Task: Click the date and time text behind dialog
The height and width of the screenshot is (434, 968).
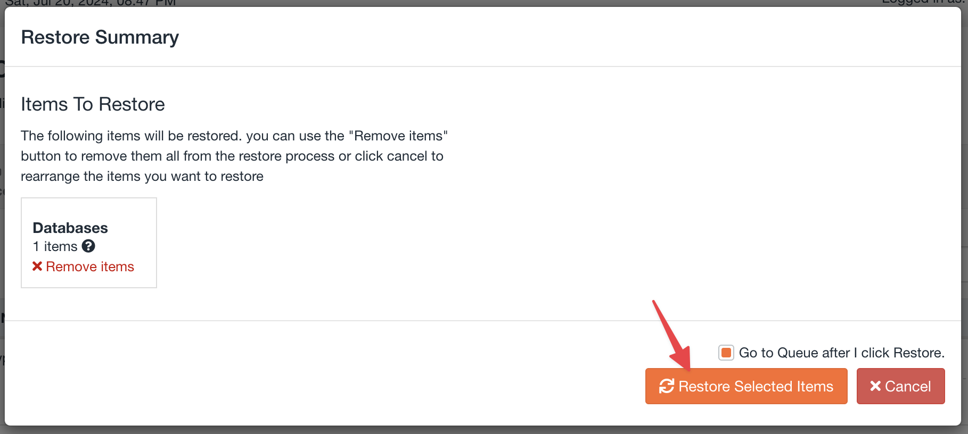Action: (91, 3)
